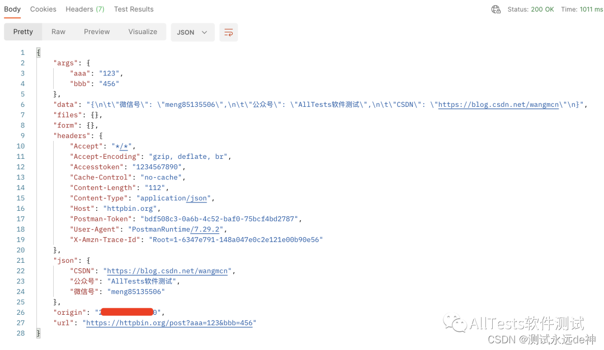
Task: Toggle the line wrapping icon
Action: coord(228,32)
